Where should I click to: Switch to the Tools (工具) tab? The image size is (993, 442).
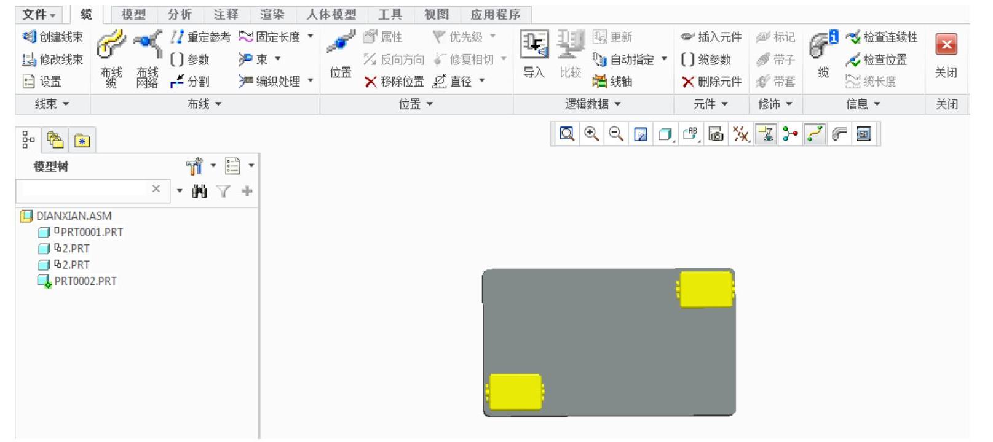click(x=390, y=14)
